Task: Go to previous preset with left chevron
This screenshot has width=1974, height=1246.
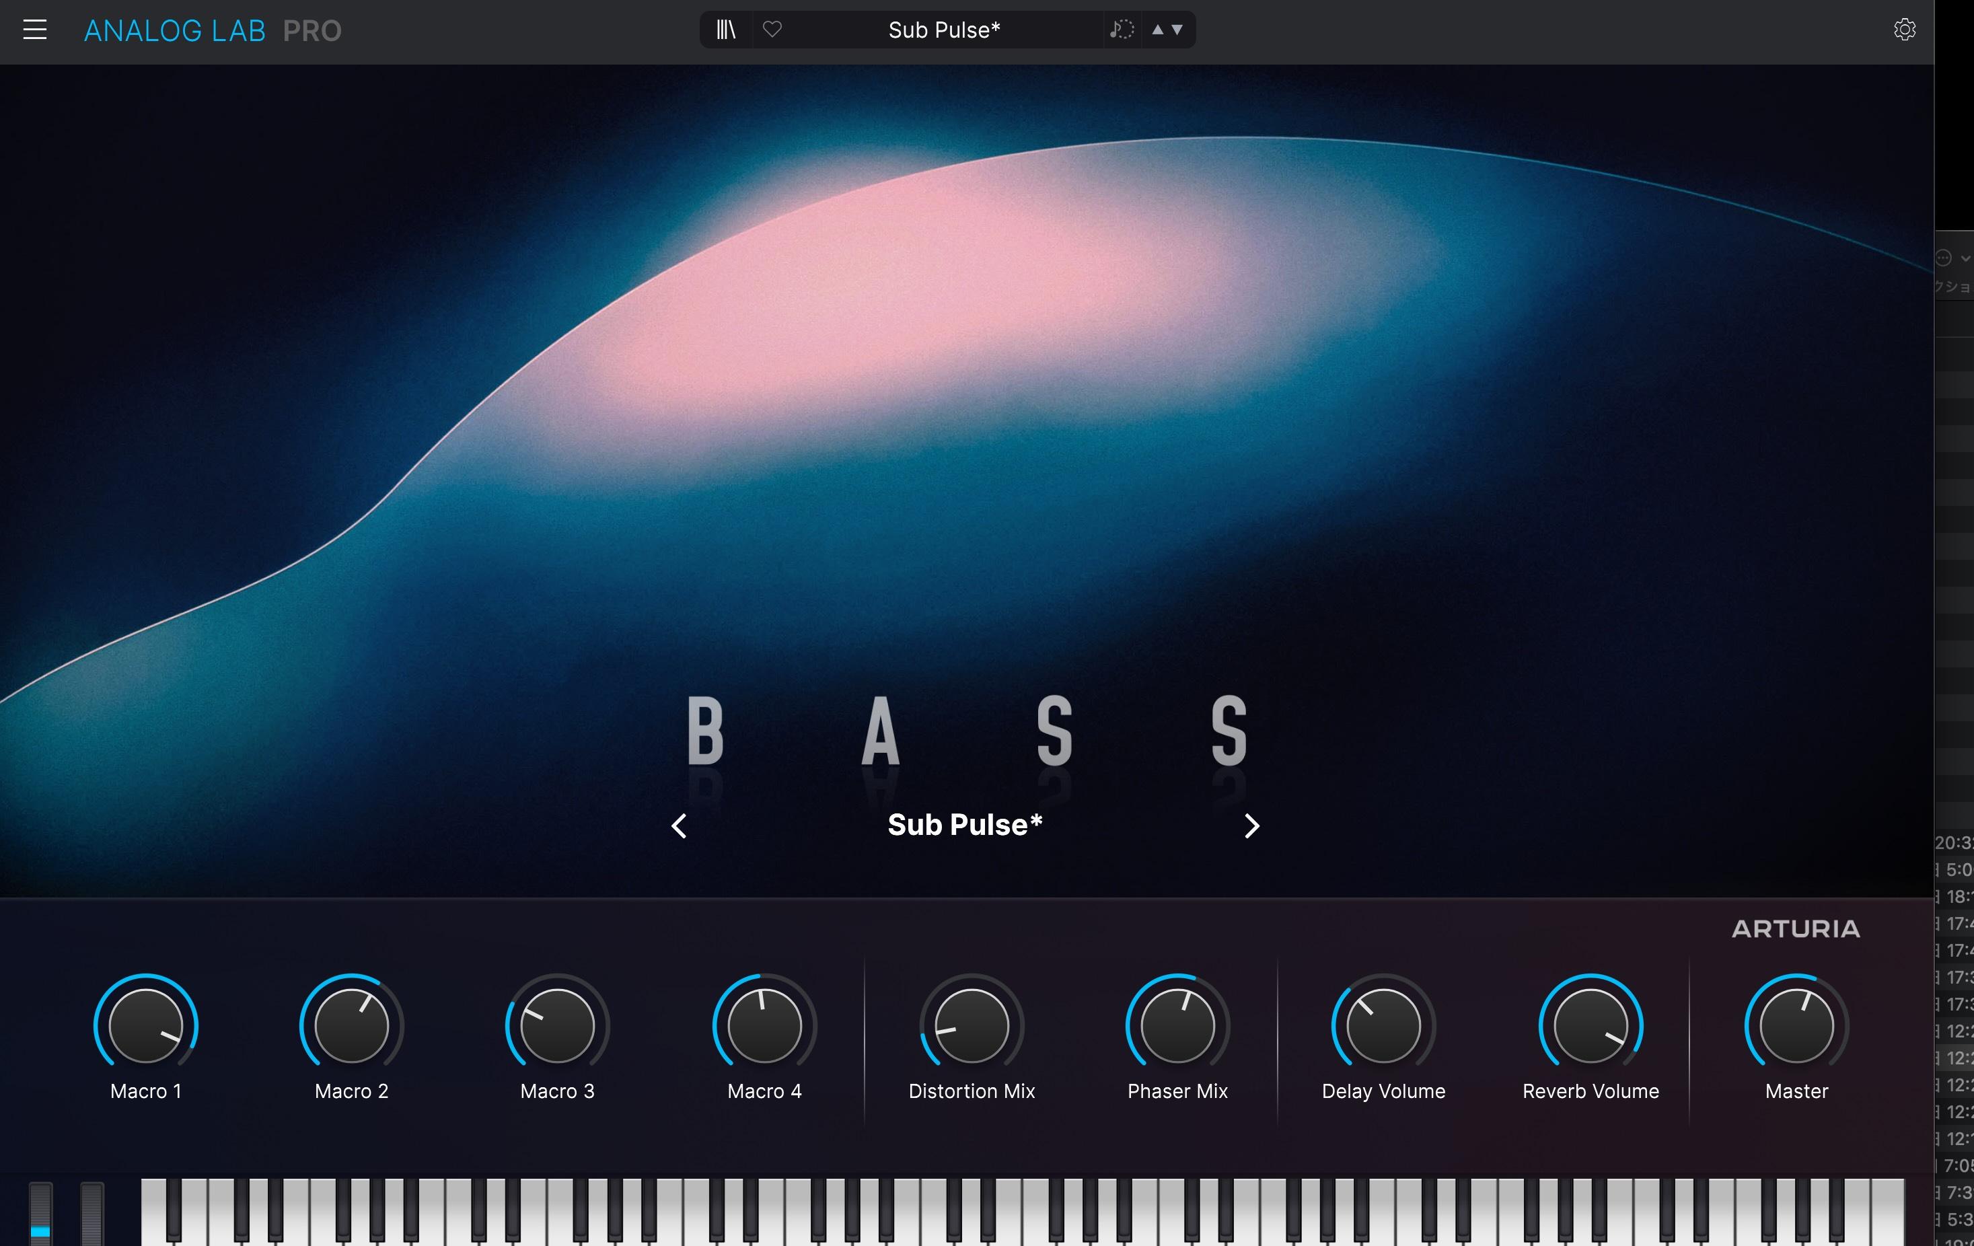Action: tap(679, 826)
